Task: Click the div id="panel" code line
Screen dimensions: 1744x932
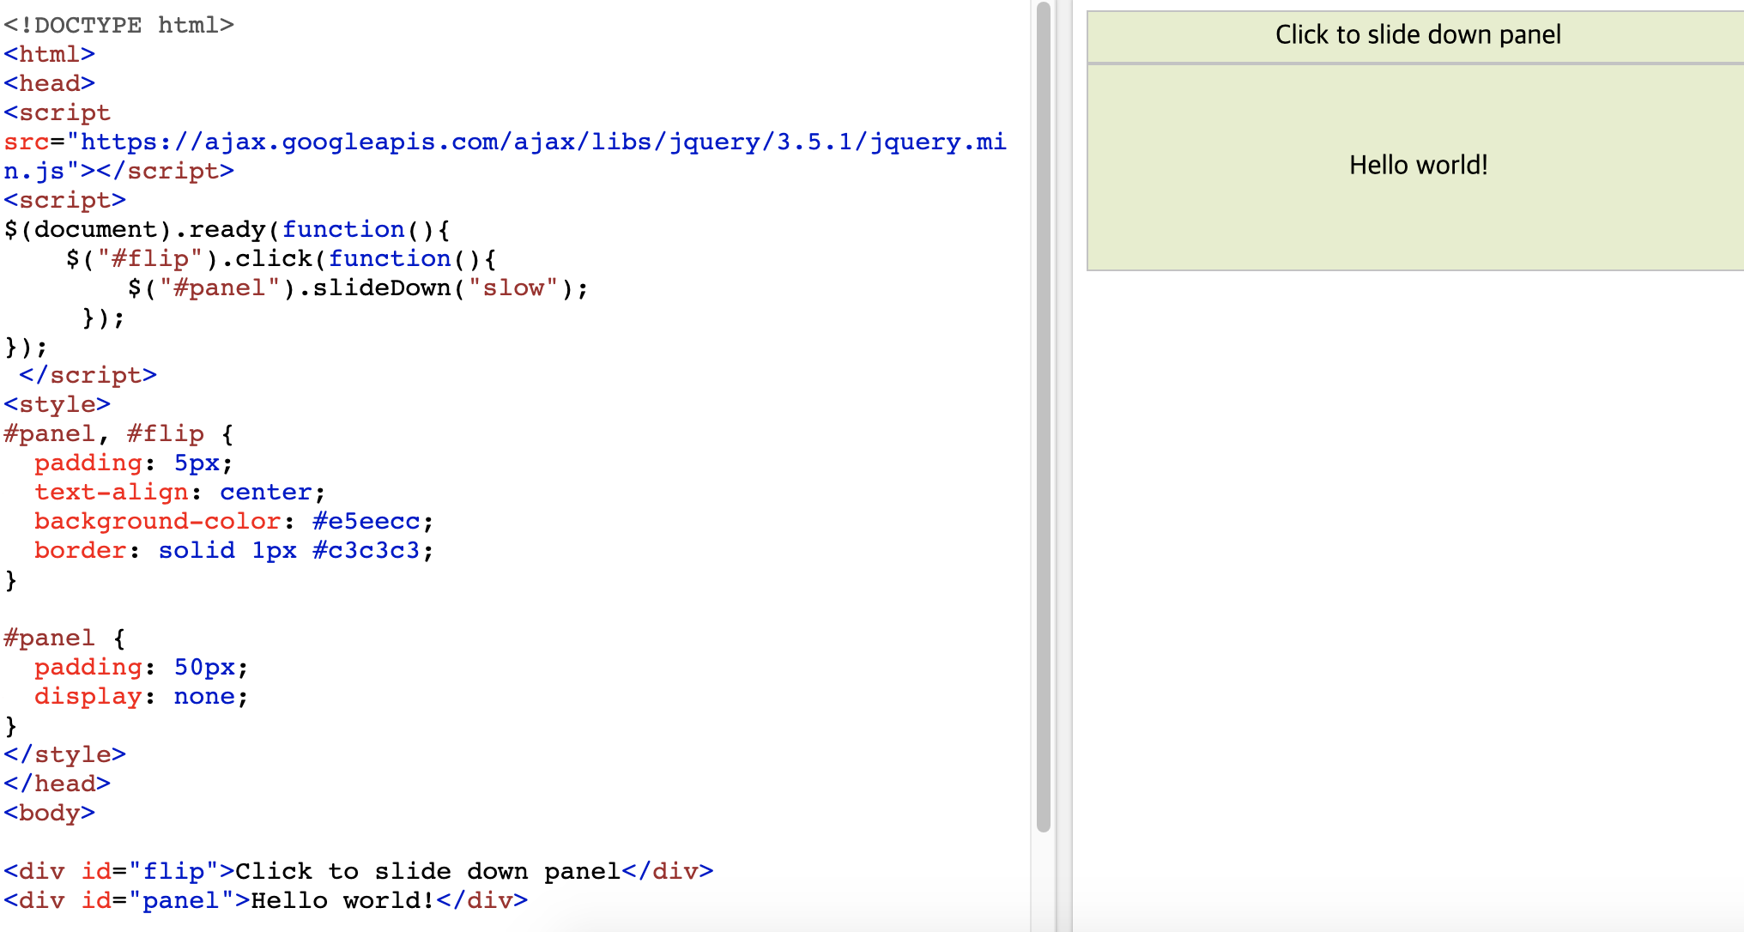Action: coord(264,901)
